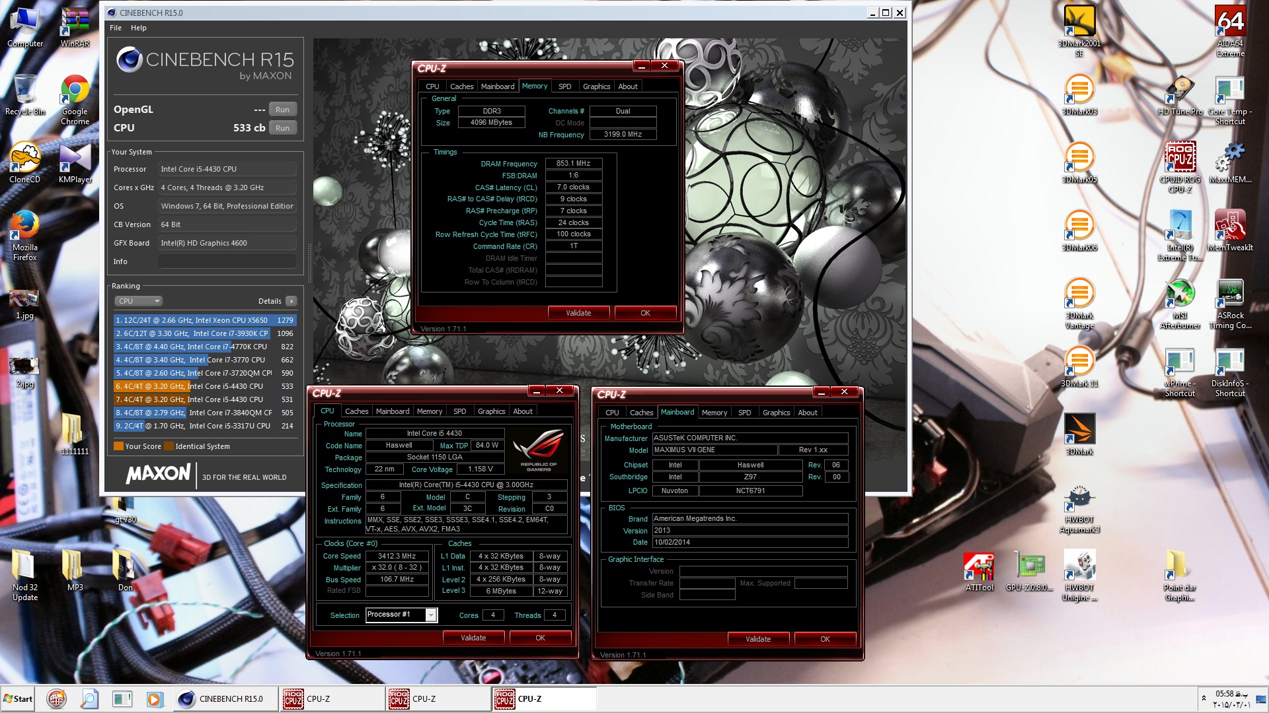1269x713 pixels.
Task: Open the Ranking CPU dropdown in Cinebench
Action: [x=138, y=301]
